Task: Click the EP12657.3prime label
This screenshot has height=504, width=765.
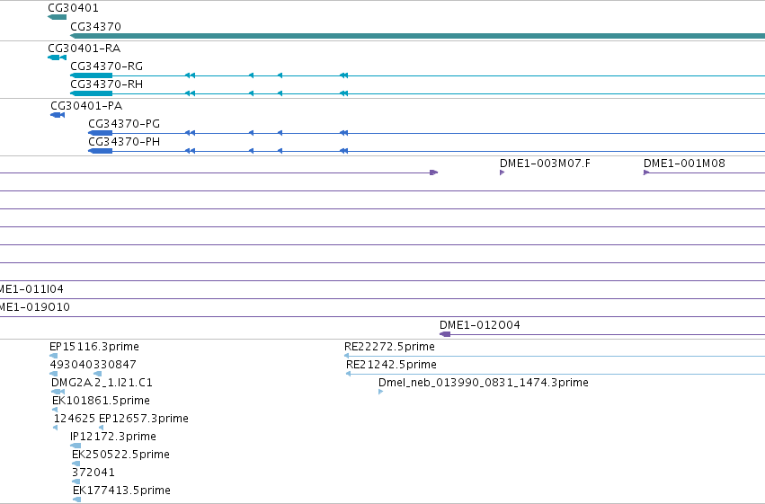Action: [144, 419]
